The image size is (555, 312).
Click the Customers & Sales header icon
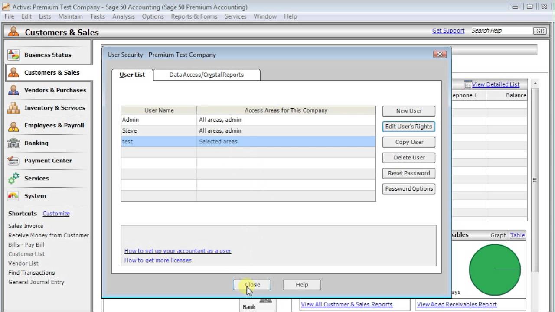click(x=13, y=32)
